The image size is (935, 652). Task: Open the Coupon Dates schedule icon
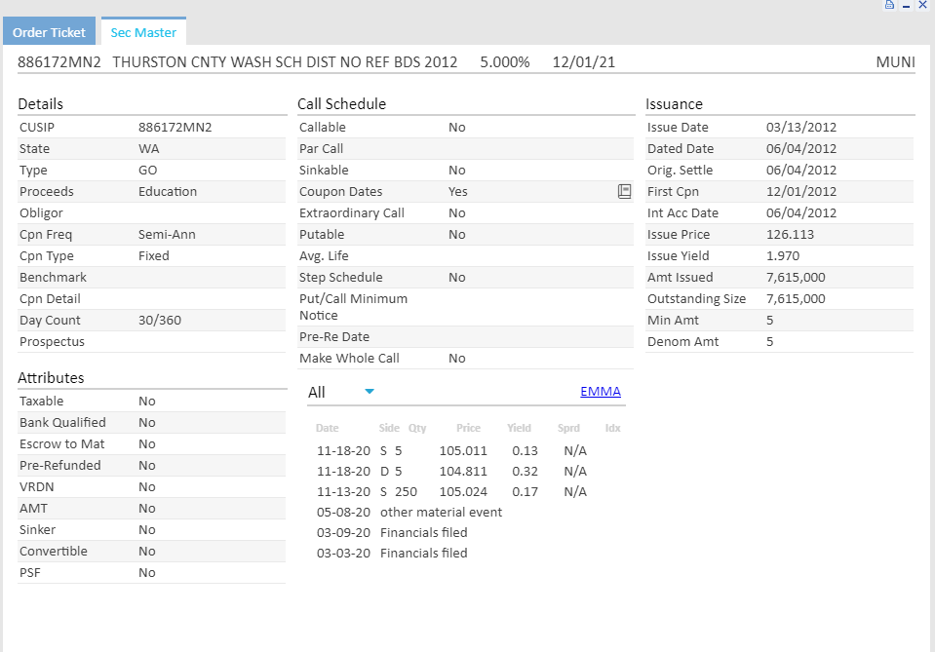pyautogui.click(x=624, y=191)
